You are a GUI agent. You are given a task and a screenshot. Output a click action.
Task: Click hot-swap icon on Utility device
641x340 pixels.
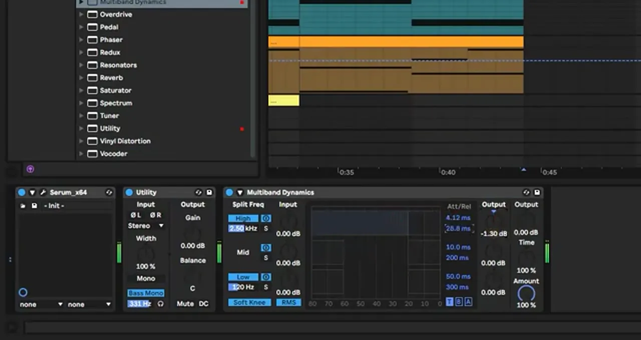click(199, 192)
